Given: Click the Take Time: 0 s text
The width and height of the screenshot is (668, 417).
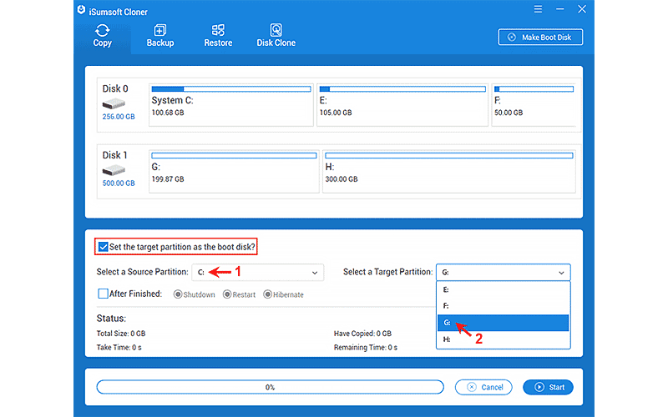Looking at the screenshot, I should pos(119,348).
